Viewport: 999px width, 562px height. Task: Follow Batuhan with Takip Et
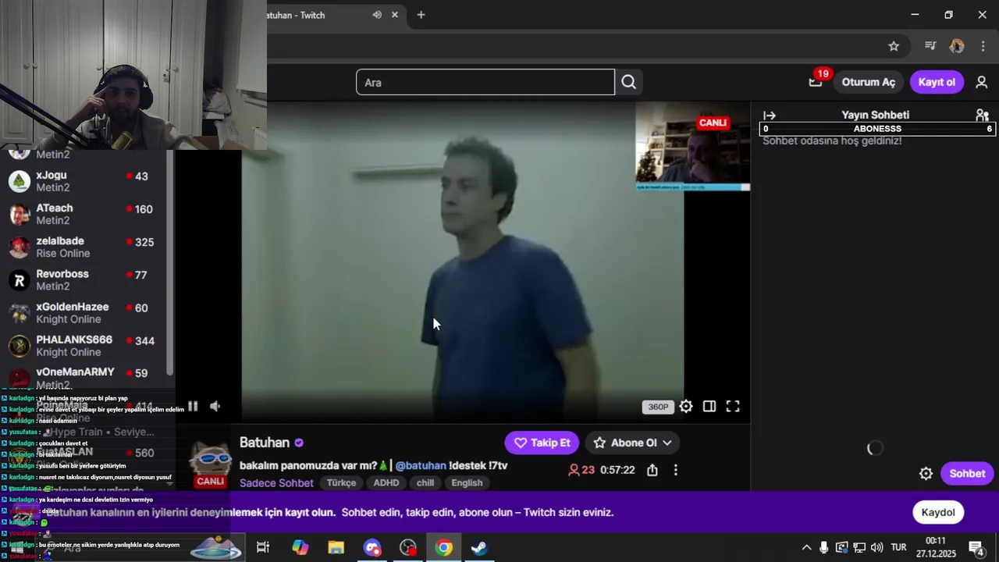tap(542, 443)
